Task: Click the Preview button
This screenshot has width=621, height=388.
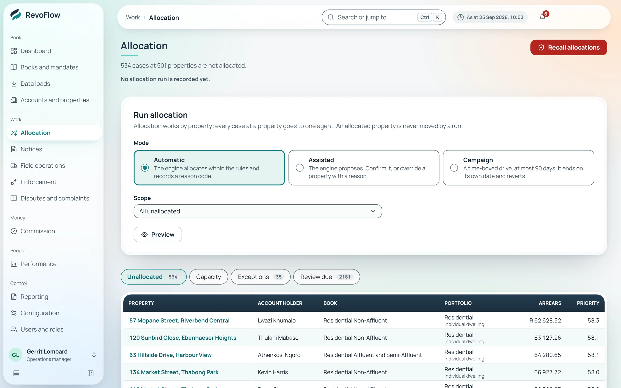Action: point(158,235)
